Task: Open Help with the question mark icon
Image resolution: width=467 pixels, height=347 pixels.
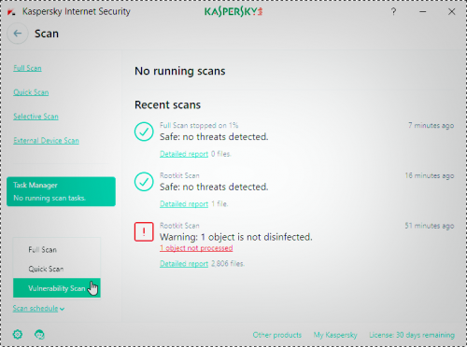Action: 393,12
